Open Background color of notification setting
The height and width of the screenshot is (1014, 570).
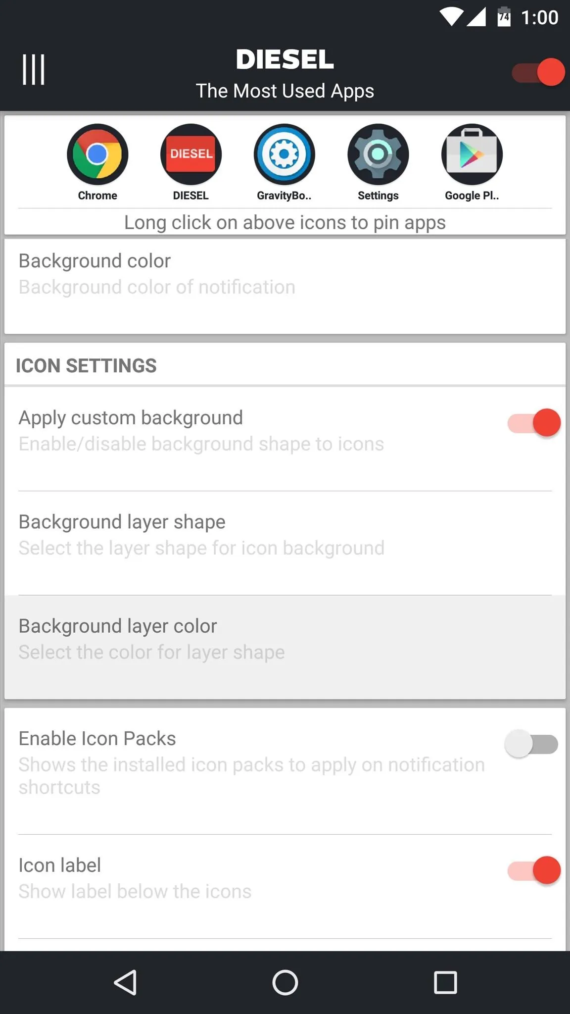(x=285, y=287)
